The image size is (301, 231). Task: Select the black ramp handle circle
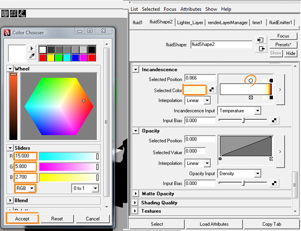point(271,80)
